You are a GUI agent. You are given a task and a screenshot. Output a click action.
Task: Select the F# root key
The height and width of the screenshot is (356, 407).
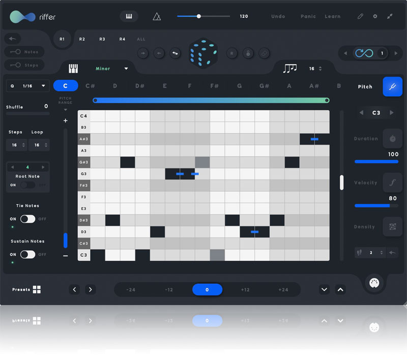[x=214, y=86]
